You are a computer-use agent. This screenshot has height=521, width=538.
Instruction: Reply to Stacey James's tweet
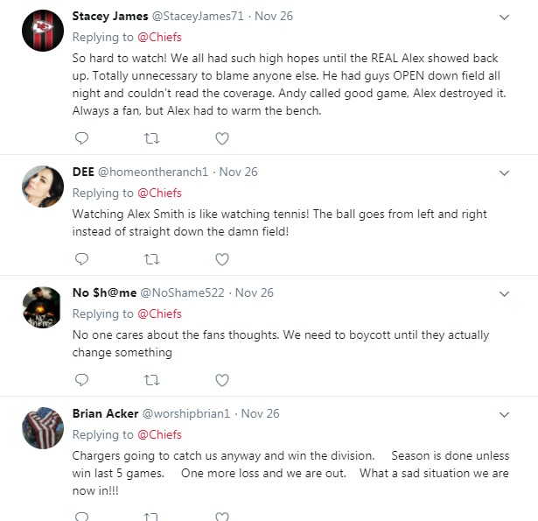click(81, 138)
